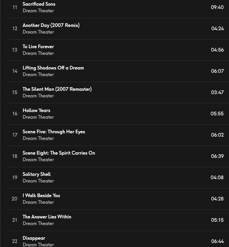The image size is (229, 247).
Task: Open Dream Theater artist link under "Hollow Years"
Action: pos(38,117)
